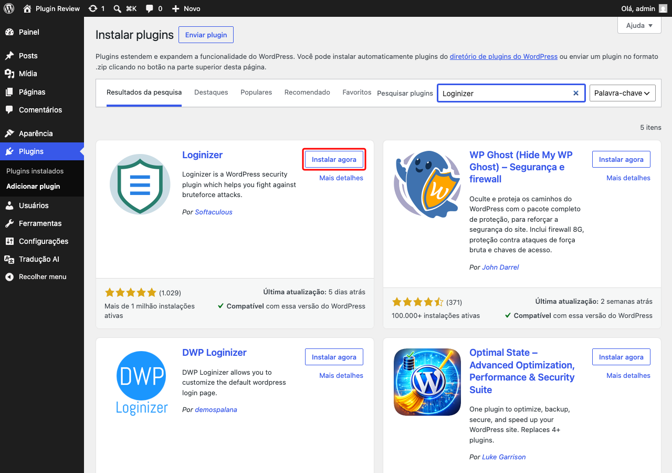Click the updates icon showing 1
This screenshot has width=672, height=473.
point(93,8)
